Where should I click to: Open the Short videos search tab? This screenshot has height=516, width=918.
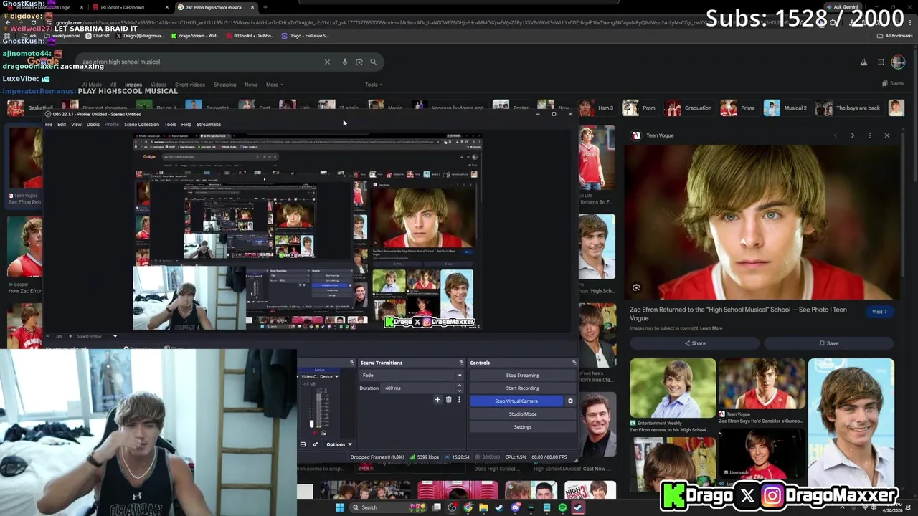coord(190,85)
